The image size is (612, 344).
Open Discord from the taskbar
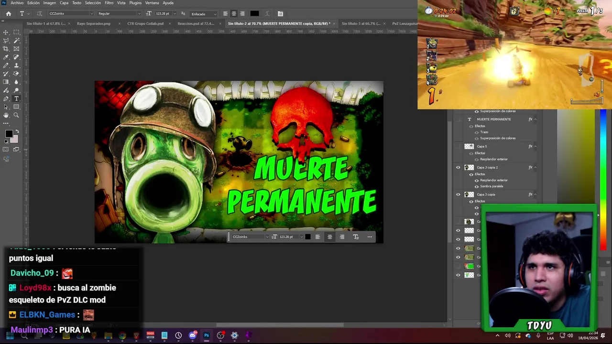coord(192,335)
